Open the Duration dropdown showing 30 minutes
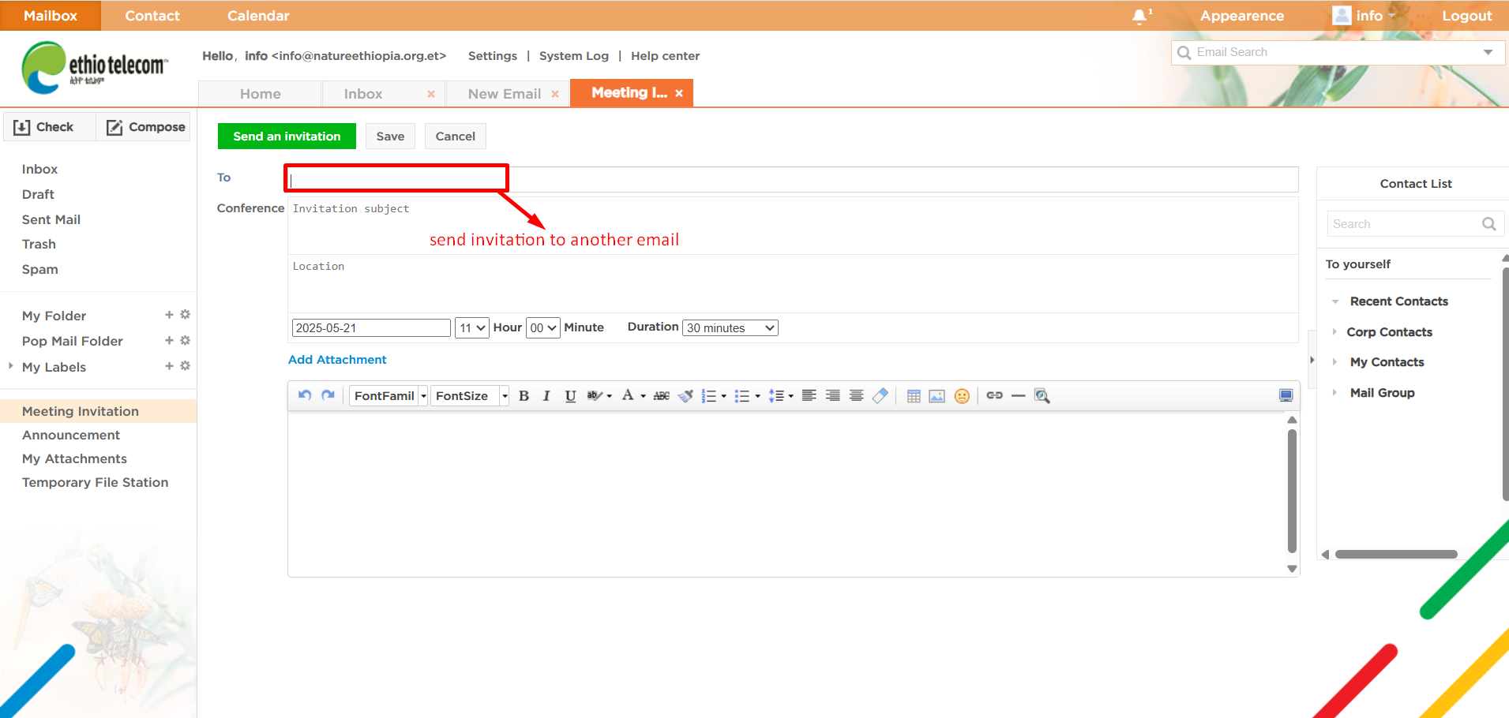 click(730, 327)
